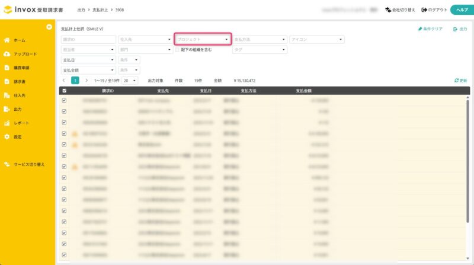Open 設定 gear icon in sidebar
The height and width of the screenshot is (265, 474).
tap(7, 137)
